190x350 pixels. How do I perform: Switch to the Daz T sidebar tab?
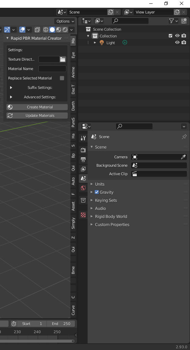[73, 89]
